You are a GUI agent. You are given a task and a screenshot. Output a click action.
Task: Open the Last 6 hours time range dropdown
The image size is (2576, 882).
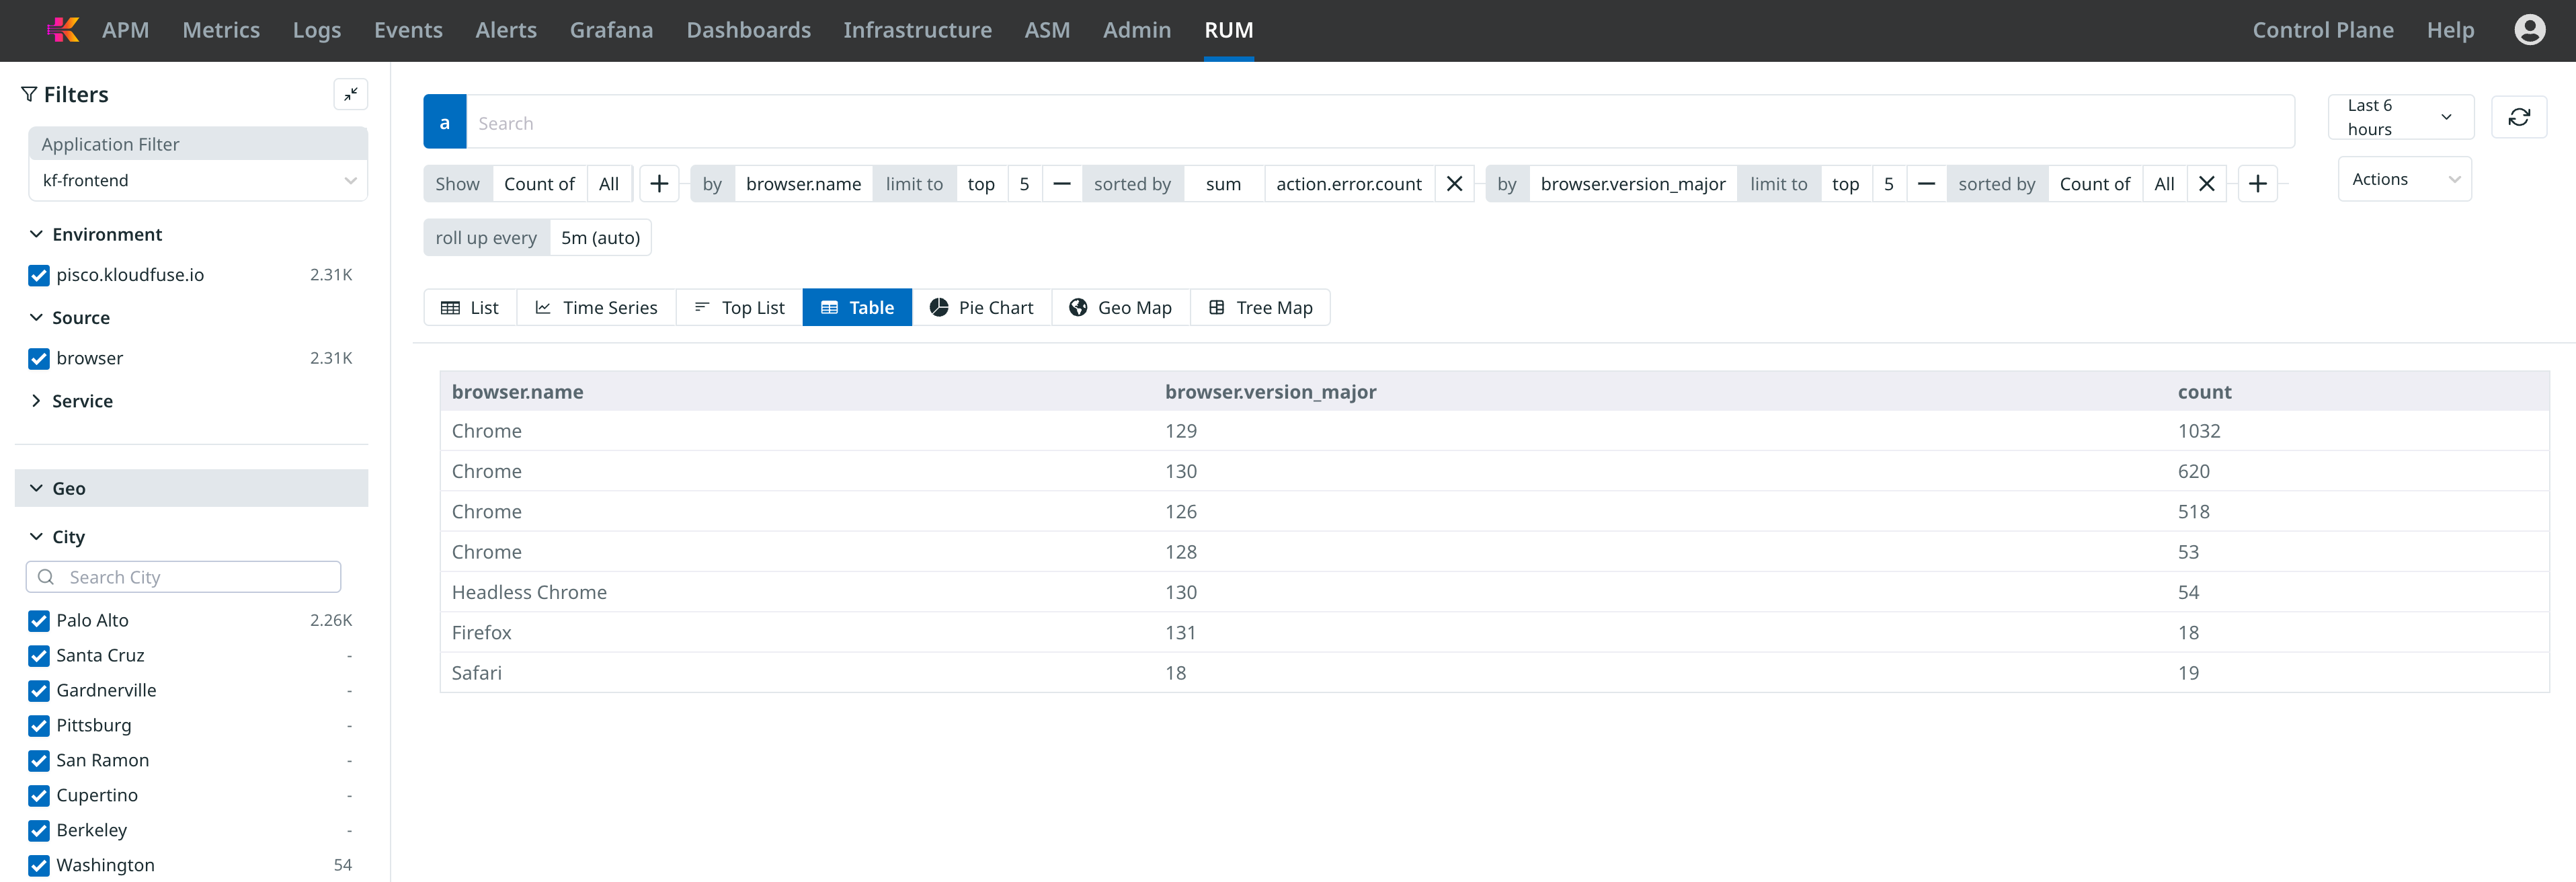[x=2400, y=117]
